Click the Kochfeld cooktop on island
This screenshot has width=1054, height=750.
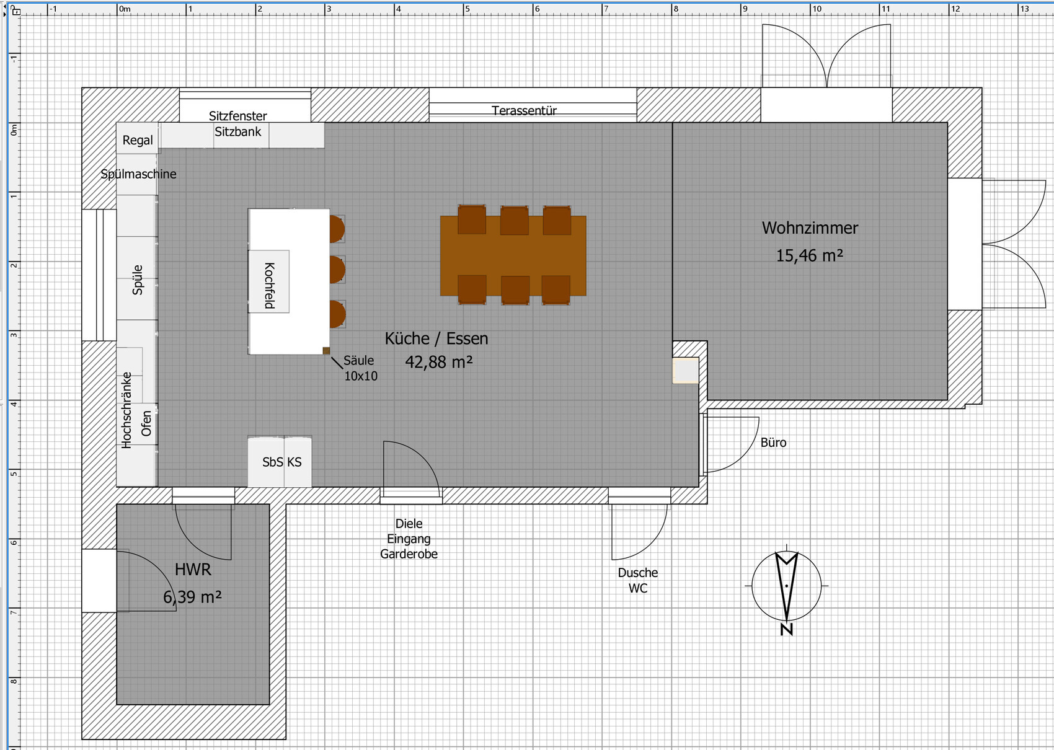click(269, 282)
